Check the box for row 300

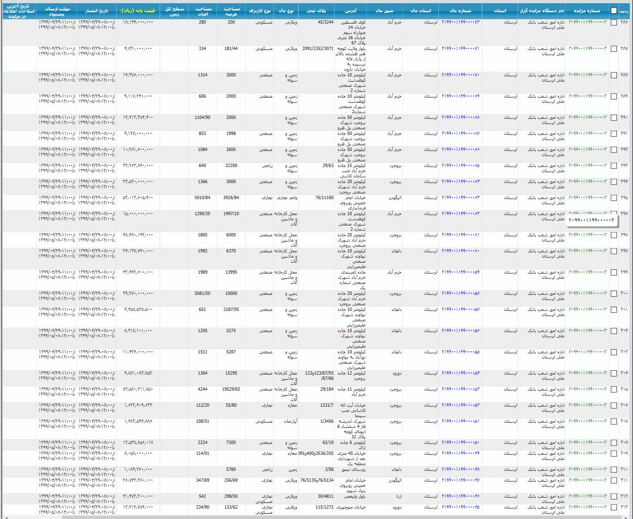tap(614, 294)
